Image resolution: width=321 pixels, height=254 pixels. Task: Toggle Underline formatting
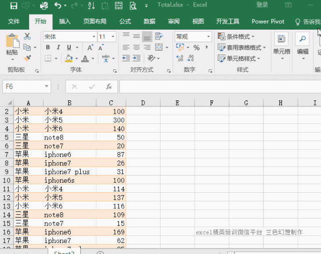(69, 47)
